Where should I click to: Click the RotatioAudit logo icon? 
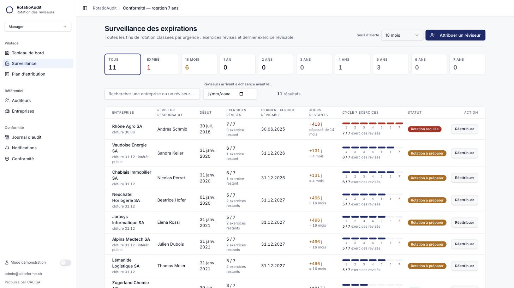(10, 10)
